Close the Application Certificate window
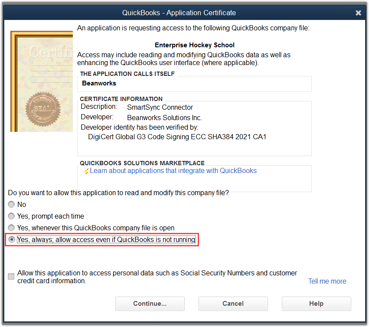Viewport: 369px width, 327px height. tap(358, 13)
